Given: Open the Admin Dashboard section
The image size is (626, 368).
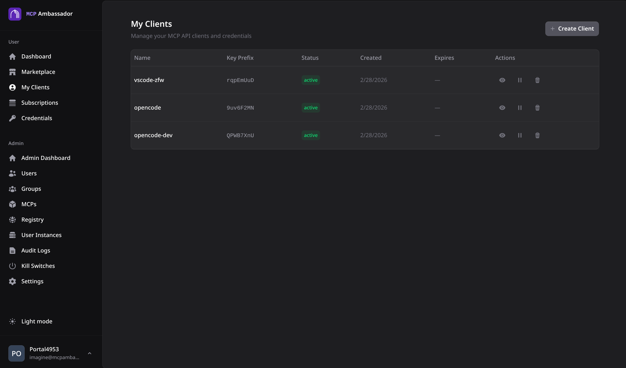Looking at the screenshot, I should (x=45, y=158).
